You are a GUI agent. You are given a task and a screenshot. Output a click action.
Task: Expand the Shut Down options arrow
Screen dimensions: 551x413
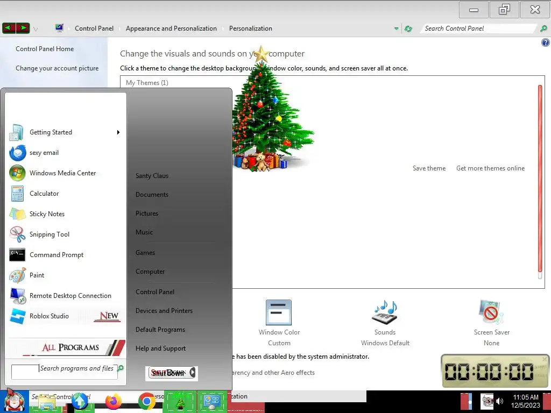tap(193, 372)
